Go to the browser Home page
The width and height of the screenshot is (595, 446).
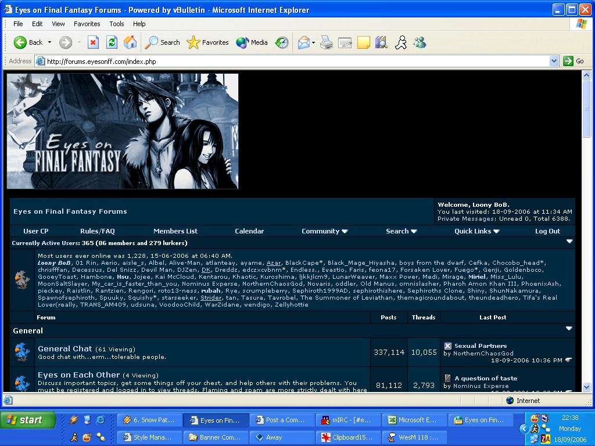(x=130, y=42)
